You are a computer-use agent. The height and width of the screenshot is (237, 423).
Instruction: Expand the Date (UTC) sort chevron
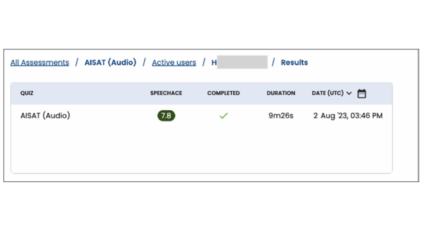click(x=349, y=93)
